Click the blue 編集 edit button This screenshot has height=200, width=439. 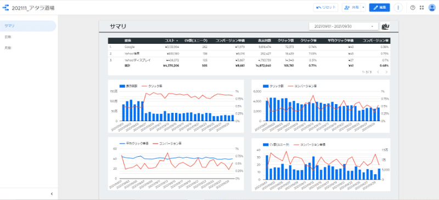click(x=379, y=8)
